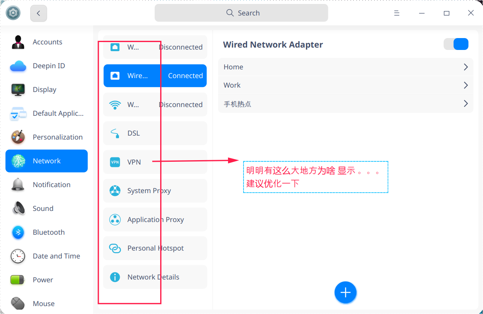Click the wireless Wi-Fi signal icon
Screen dimensions: 483x314
[x=115, y=105]
